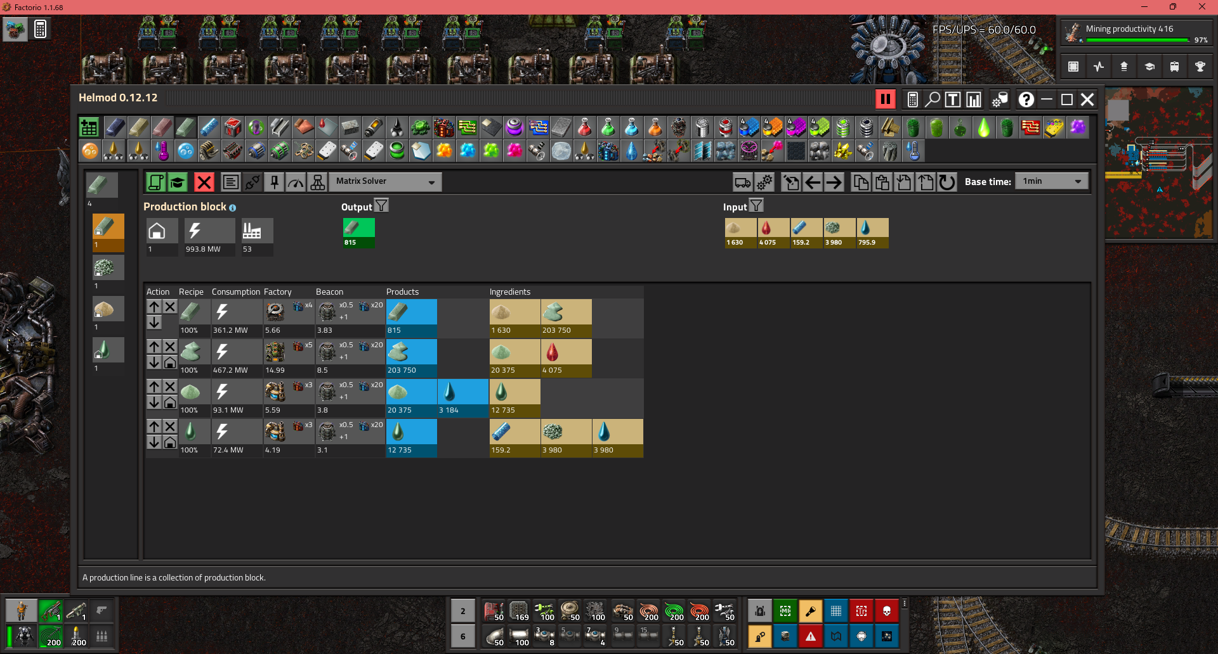Image resolution: width=1218 pixels, height=654 pixels.
Task: Click the red skull shortcut button
Action: tap(887, 611)
